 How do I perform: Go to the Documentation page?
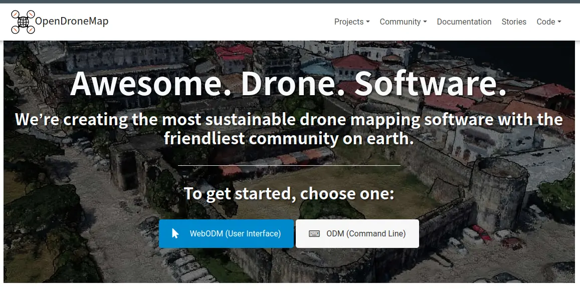tap(464, 22)
